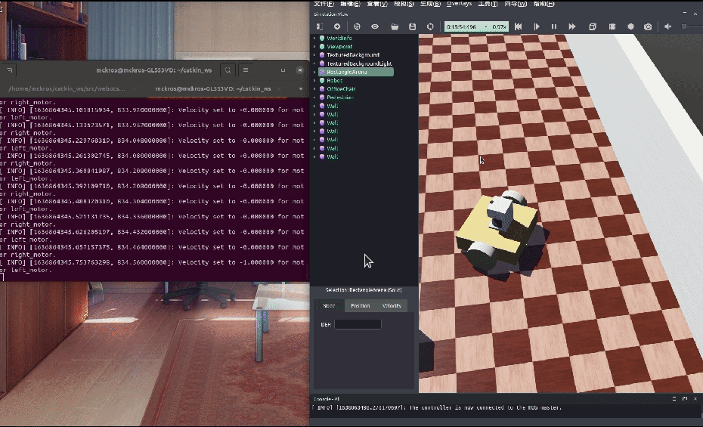Screen dimensions: 703x427
Task: Close the /home/mckros/catkin_ws/src/webots terminal tab
Action: tap(135, 88)
